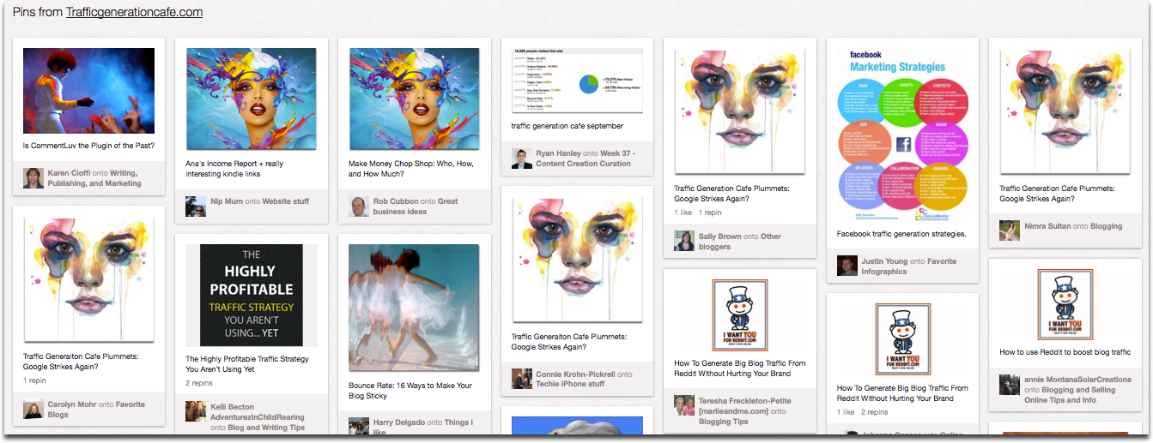Click Sally Brown's profile avatar
This screenshot has height=443, width=1153.
(684, 241)
